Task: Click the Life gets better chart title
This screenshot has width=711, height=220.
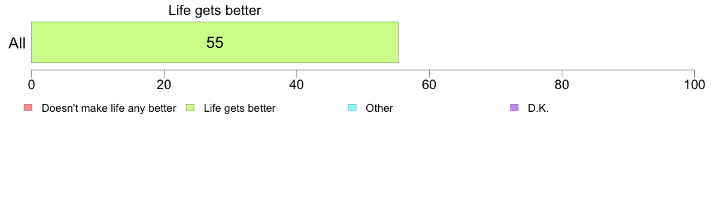Action: click(x=215, y=10)
